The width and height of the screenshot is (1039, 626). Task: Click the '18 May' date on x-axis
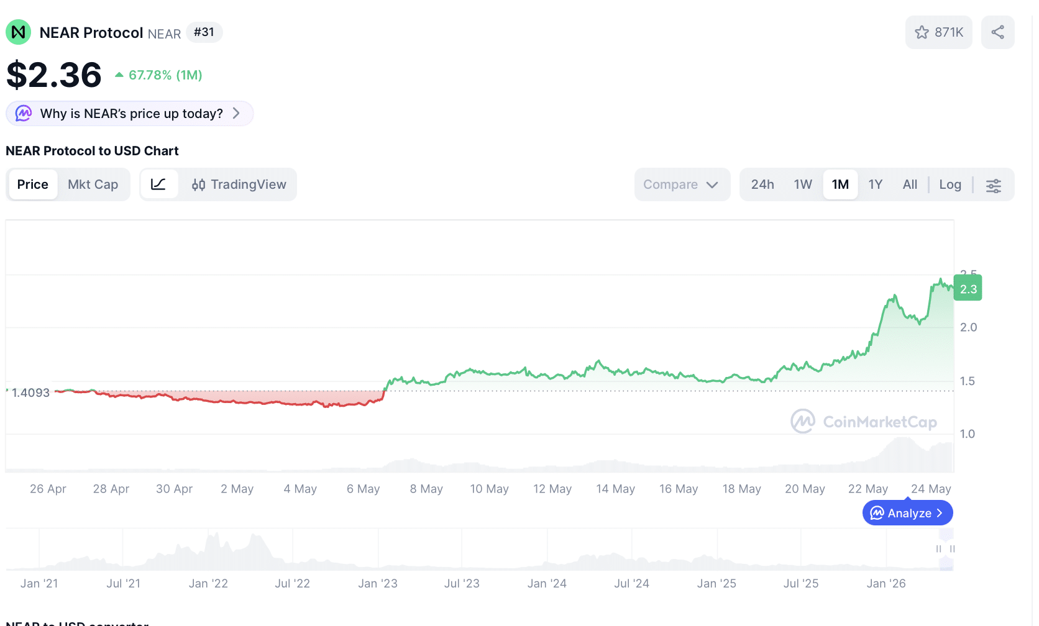click(742, 489)
